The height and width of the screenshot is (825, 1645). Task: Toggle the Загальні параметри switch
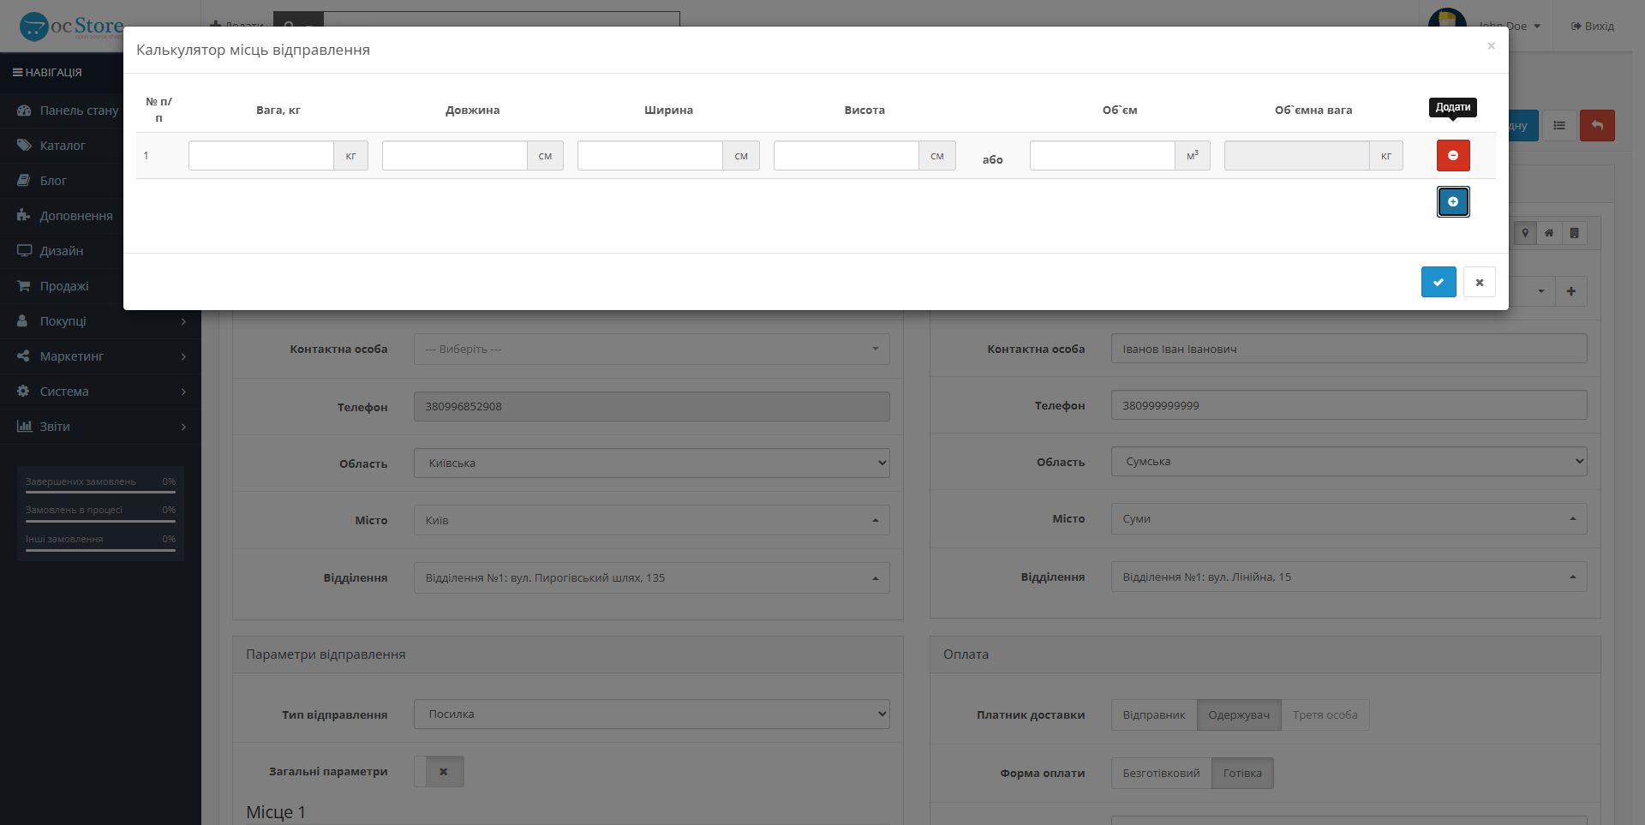439,772
